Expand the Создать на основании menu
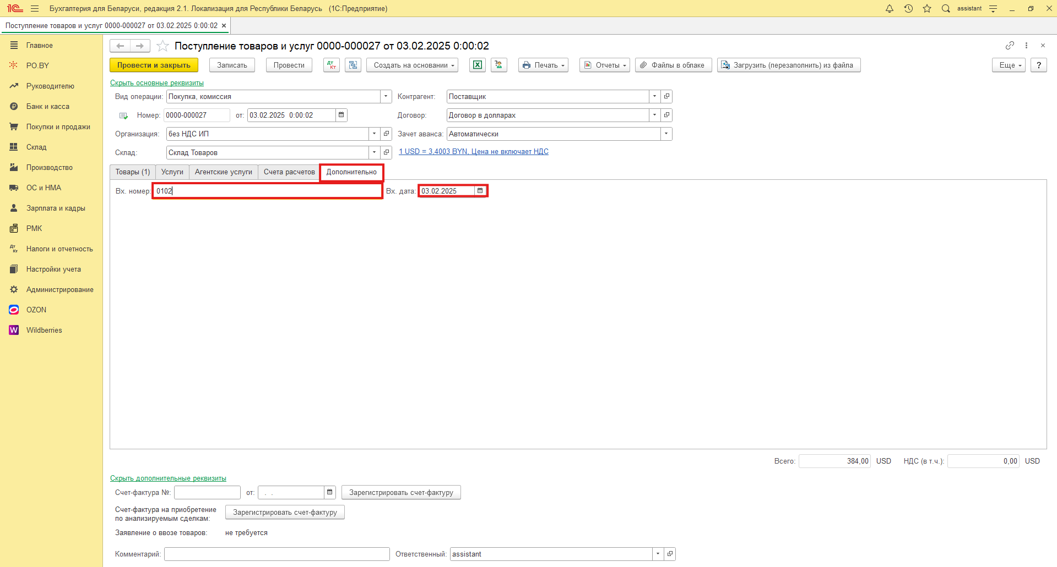This screenshot has width=1057, height=567. 413,65
